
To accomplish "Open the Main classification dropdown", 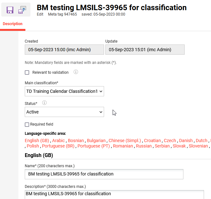I will coord(64,92).
